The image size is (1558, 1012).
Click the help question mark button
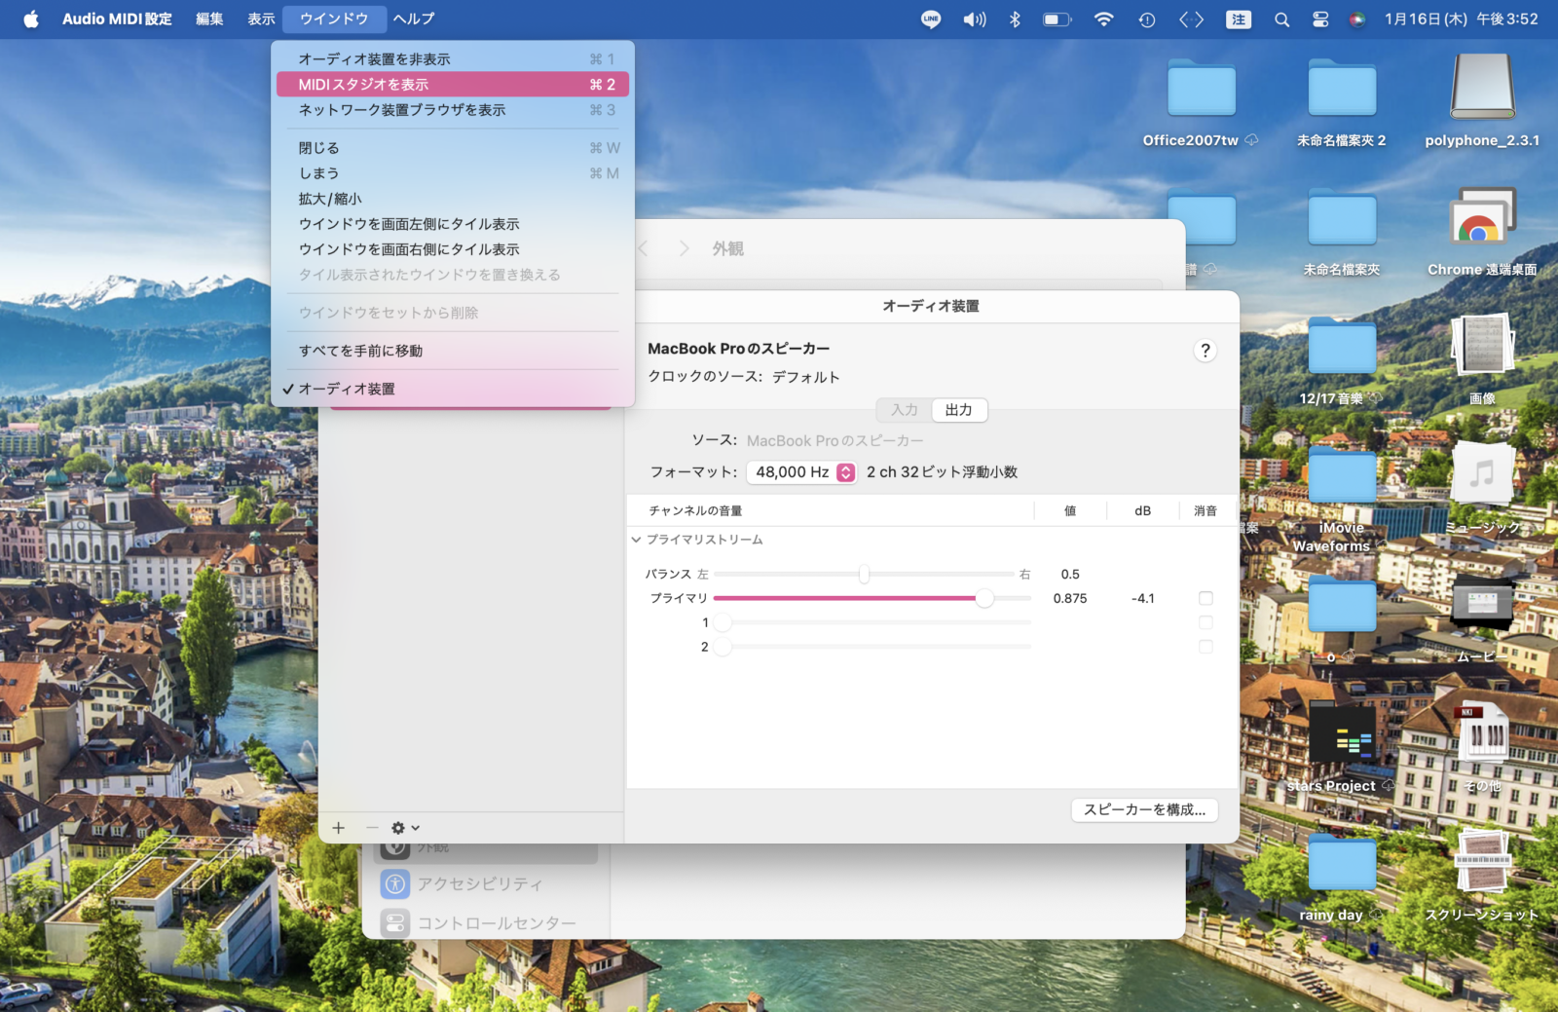[x=1205, y=351]
